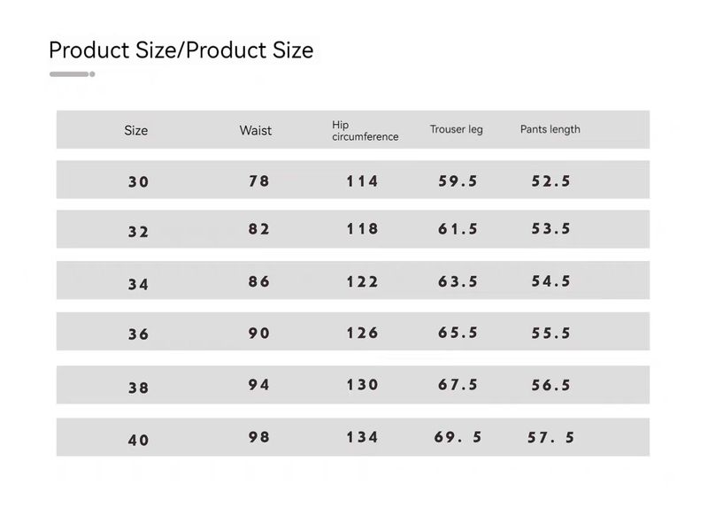
Task: Select size 40 in the last row
Action: pyautogui.click(x=139, y=439)
